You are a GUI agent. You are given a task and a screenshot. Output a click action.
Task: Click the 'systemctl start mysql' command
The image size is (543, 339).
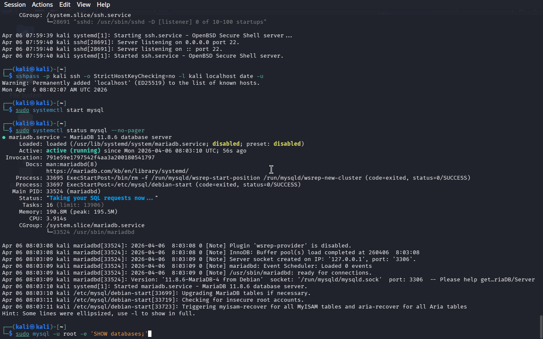68,110
